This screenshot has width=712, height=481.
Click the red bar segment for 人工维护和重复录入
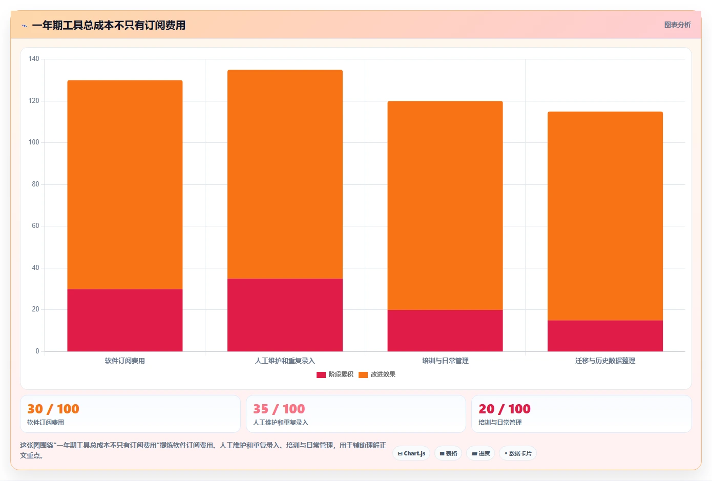tap(285, 315)
